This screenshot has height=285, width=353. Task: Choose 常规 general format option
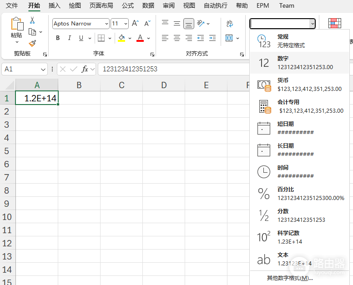coord(299,41)
